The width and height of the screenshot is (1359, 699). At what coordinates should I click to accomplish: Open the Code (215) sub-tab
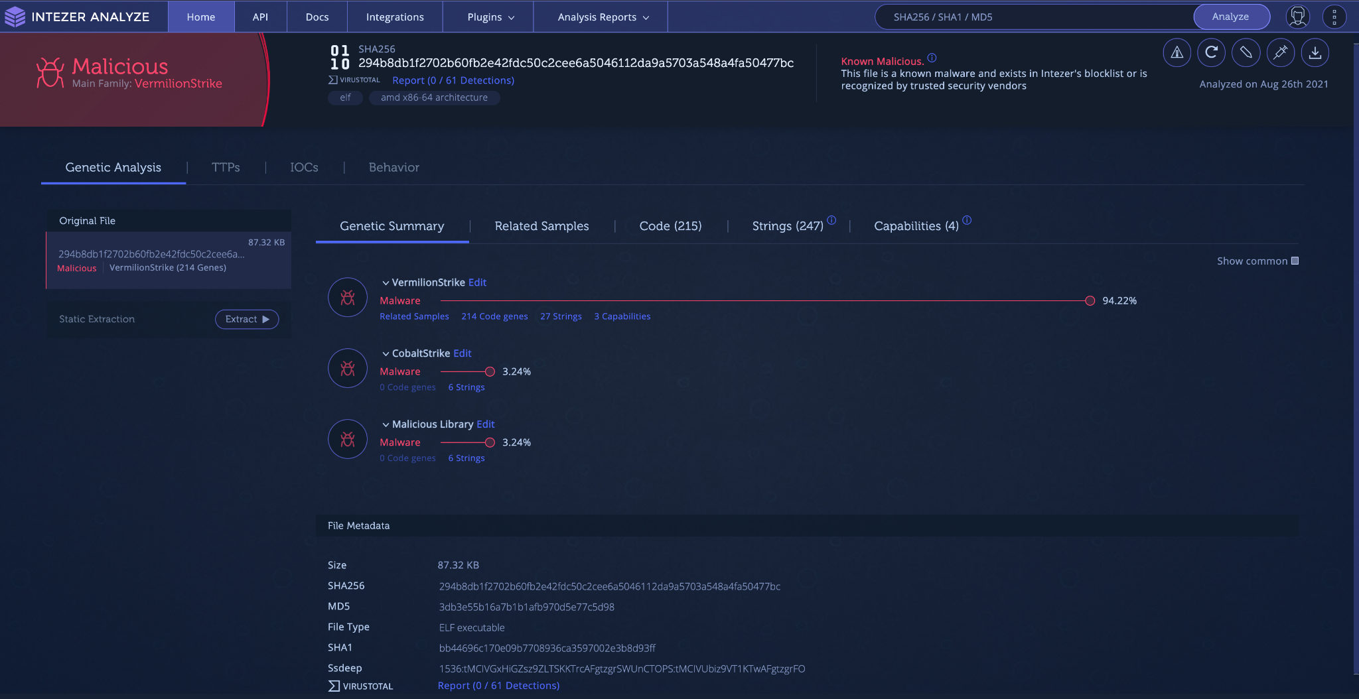[x=670, y=226]
